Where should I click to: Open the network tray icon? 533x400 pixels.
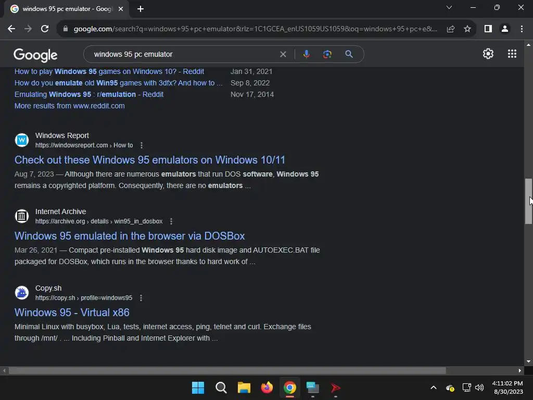pos(467,387)
